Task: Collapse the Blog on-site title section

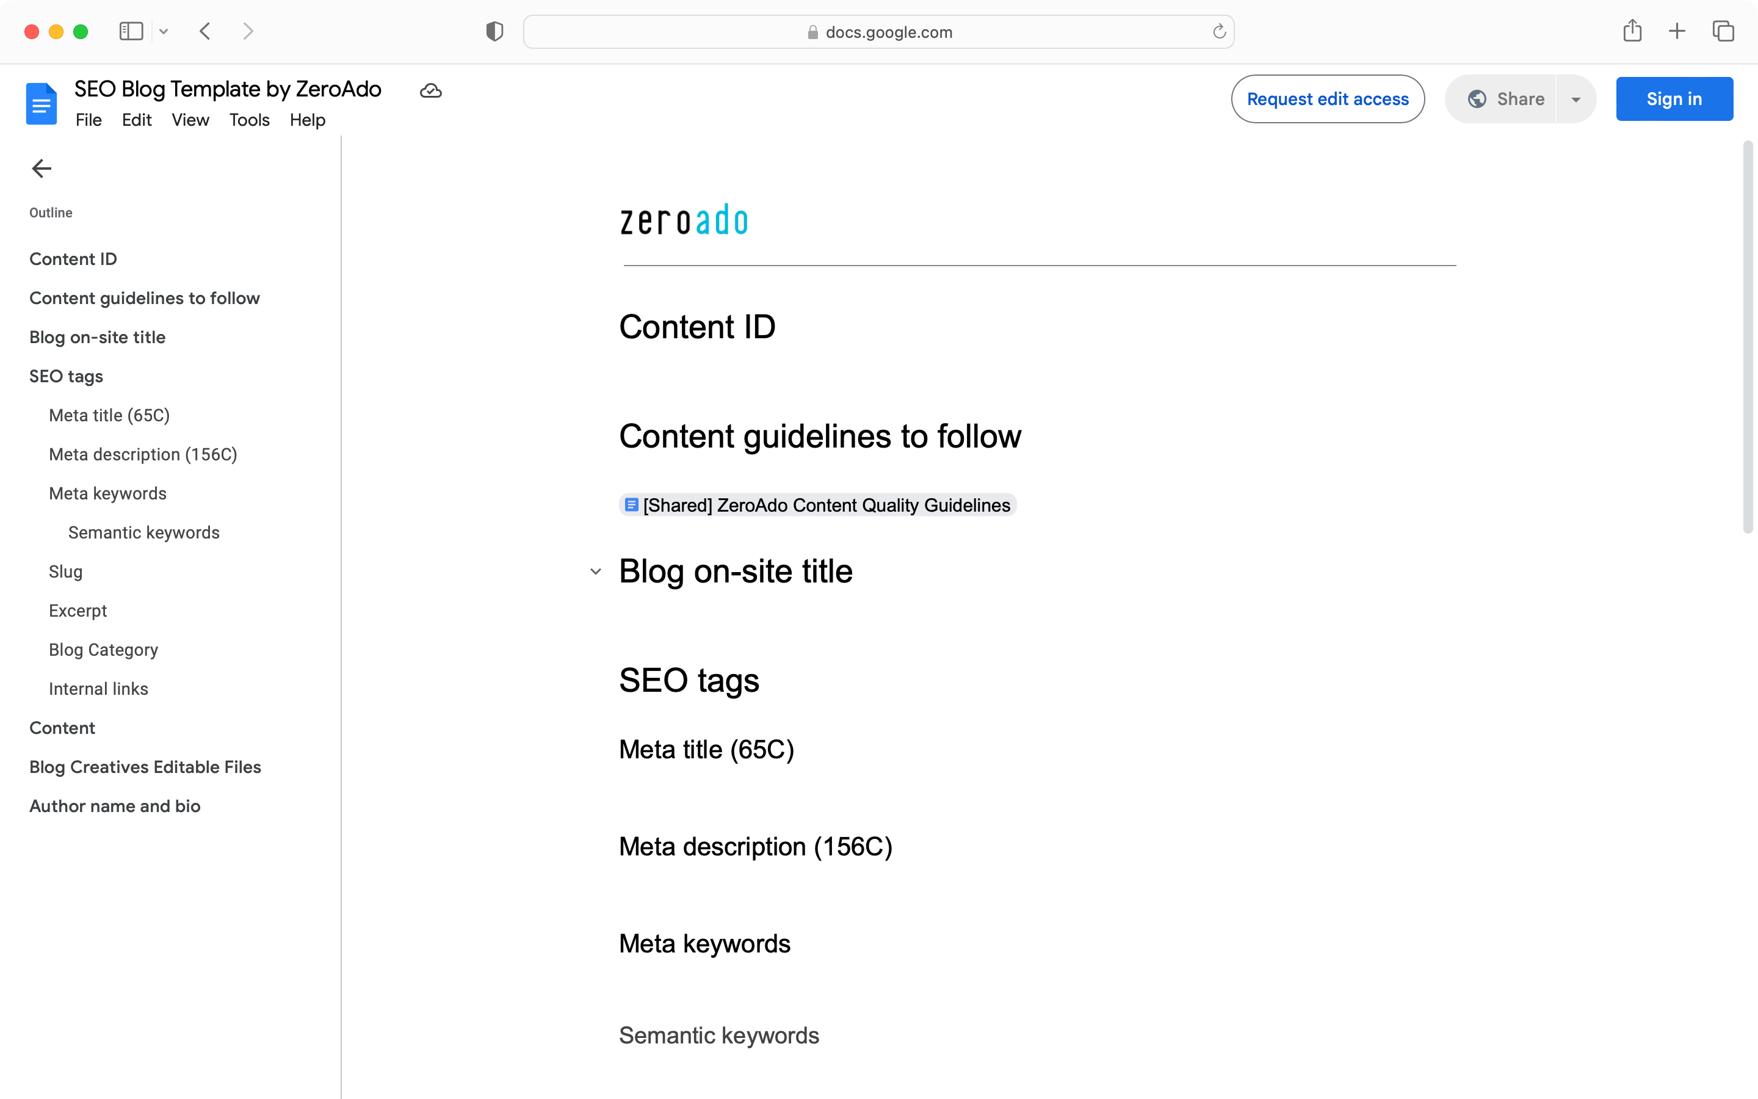Action: pos(595,571)
